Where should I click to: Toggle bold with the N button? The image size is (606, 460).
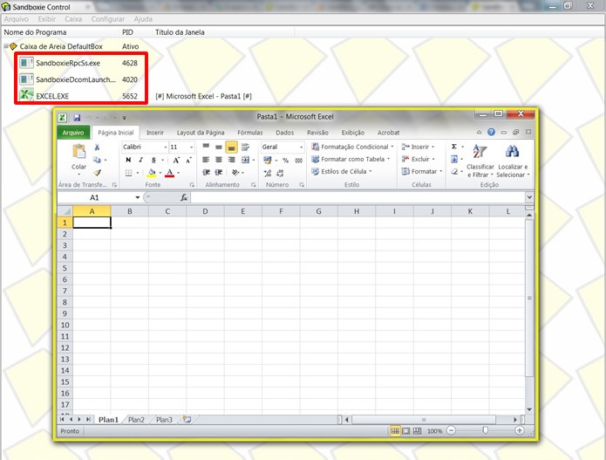[128, 160]
